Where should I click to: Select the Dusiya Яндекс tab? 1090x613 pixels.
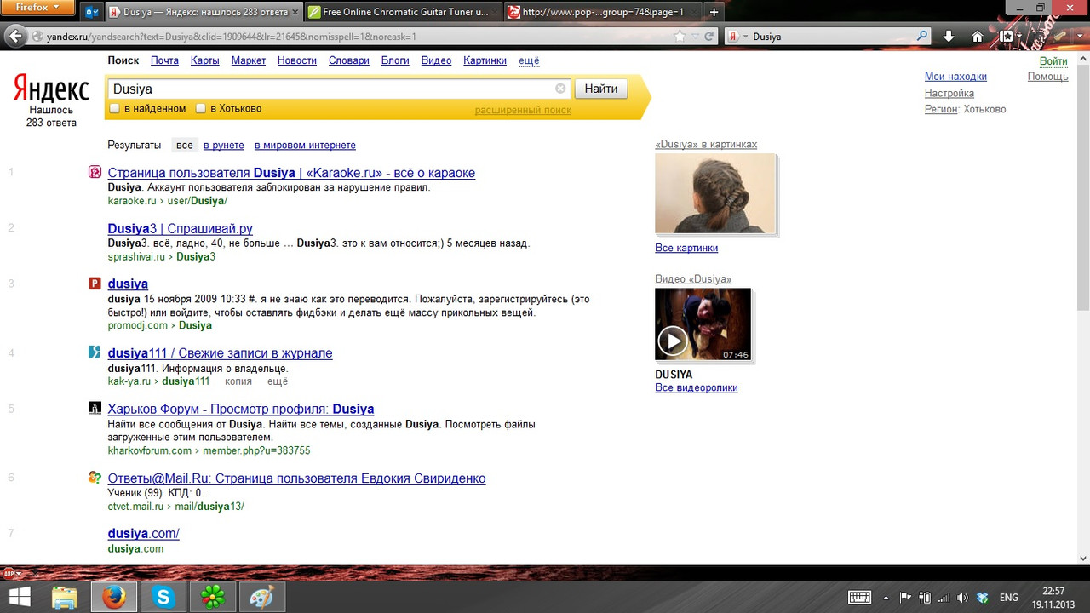point(203,12)
